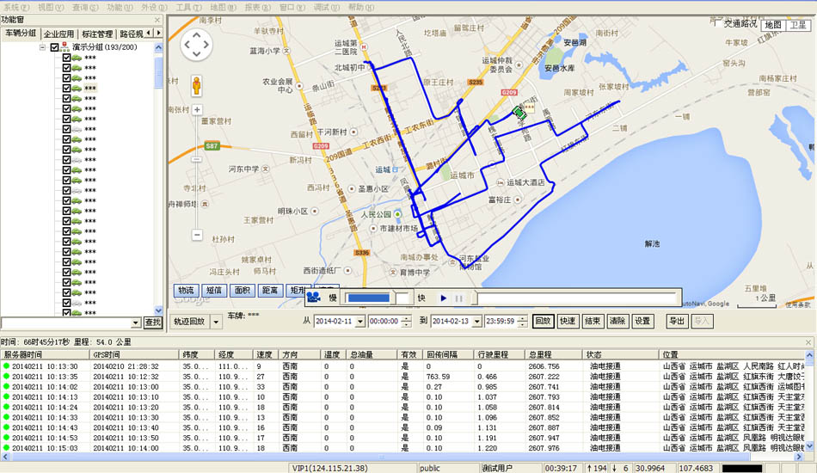Zoom out with the map minus button
817x473 pixels.
point(197,235)
